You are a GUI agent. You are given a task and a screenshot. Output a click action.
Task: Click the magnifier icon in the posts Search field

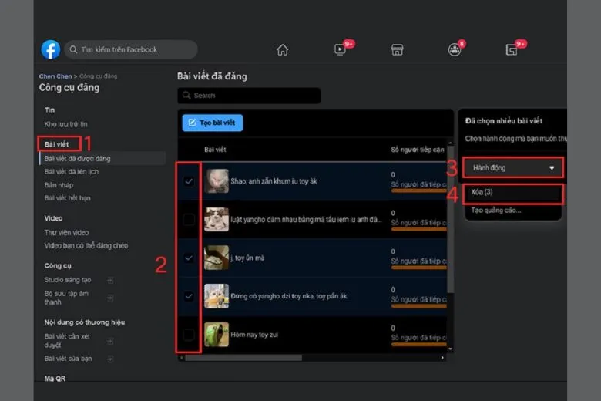tap(186, 95)
